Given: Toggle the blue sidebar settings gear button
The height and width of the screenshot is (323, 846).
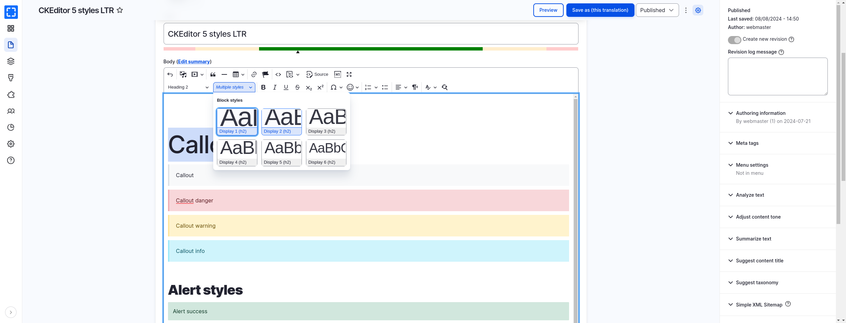Looking at the screenshot, I should coord(698,10).
